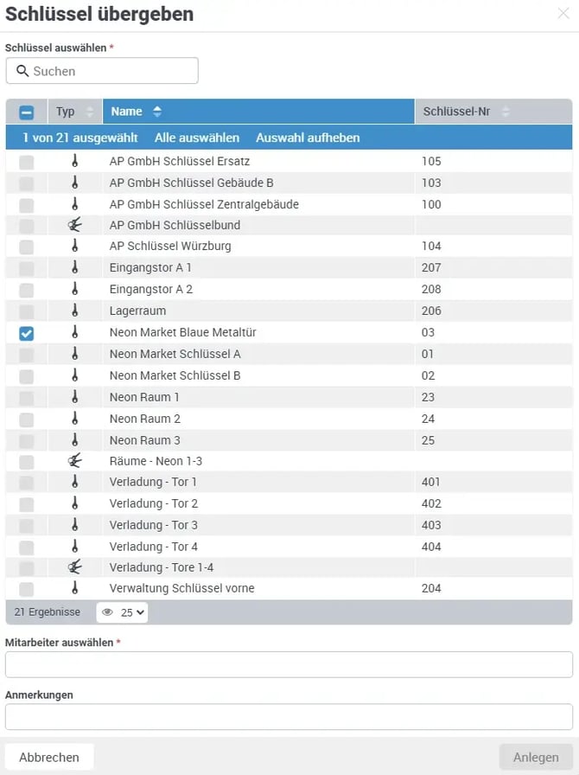Sort table by Name column
The image size is (579, 775).
(x=258, y=112)
